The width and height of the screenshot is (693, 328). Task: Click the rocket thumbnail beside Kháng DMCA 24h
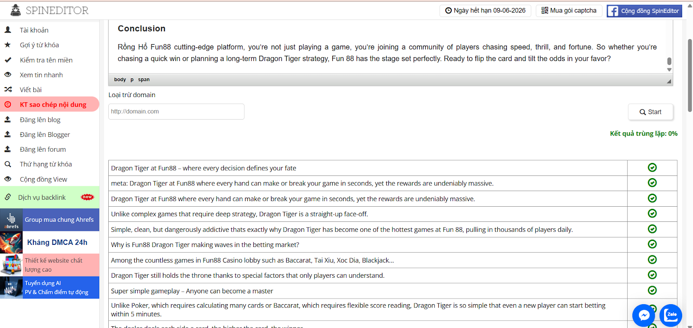11,242
